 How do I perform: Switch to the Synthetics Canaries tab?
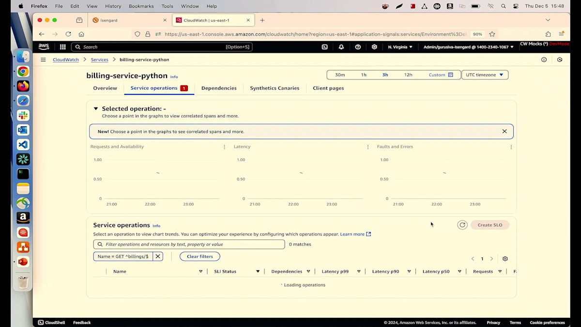point(275,88)
